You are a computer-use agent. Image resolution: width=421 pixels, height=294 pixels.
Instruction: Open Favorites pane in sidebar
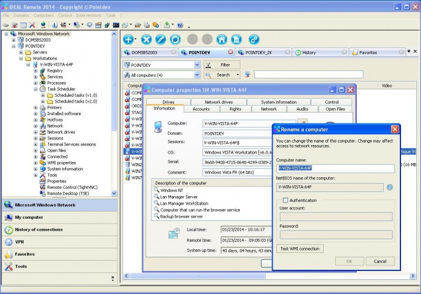(59, 254)
